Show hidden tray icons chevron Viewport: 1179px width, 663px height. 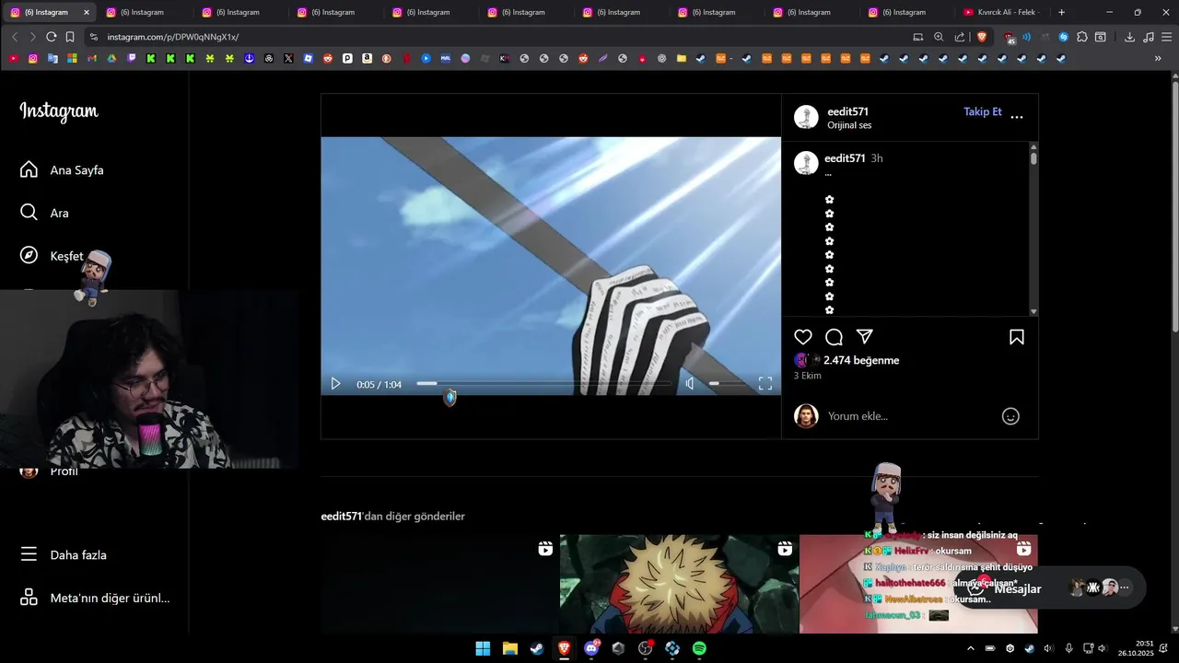(x=970, y=648)
